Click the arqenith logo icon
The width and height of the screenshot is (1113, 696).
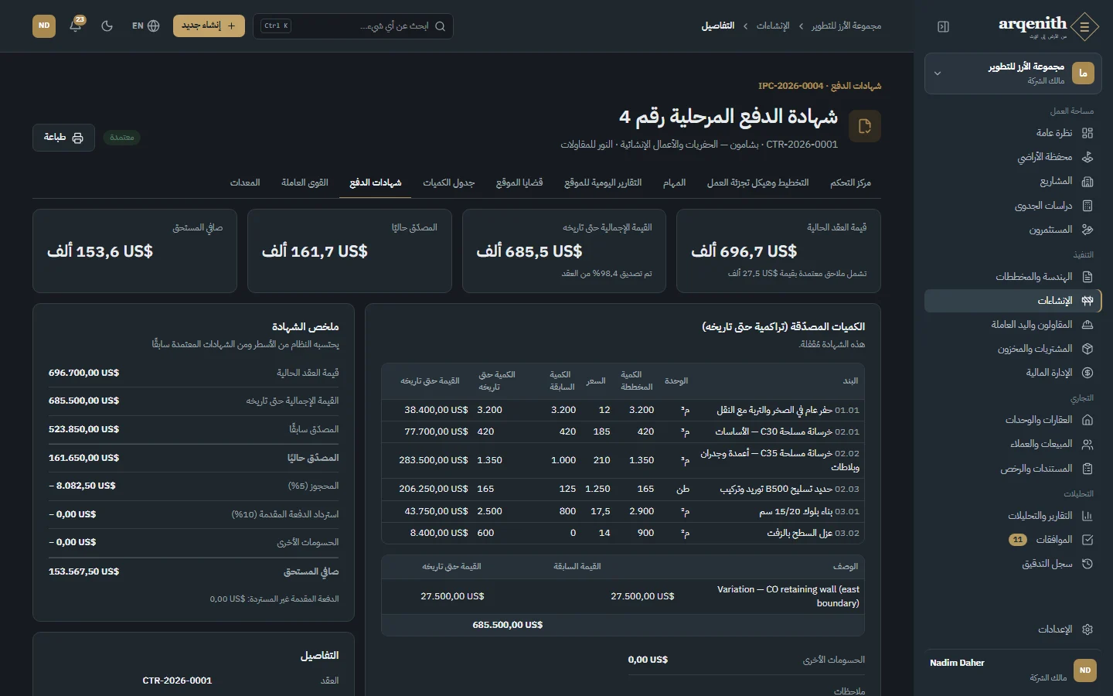click(1084, 26)
